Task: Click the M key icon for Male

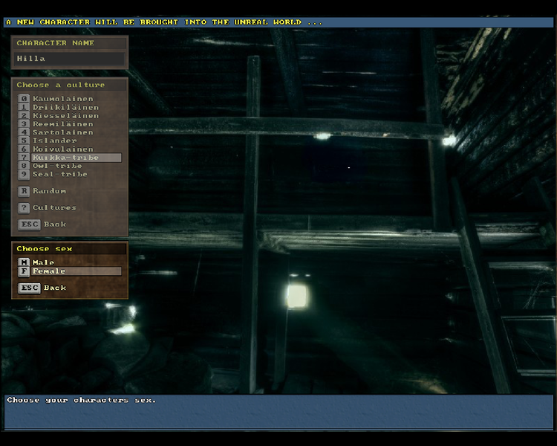Action: point(24,262)
